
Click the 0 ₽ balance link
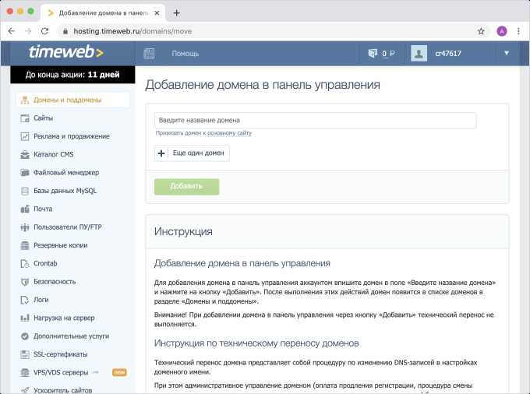tap(388, 54)
